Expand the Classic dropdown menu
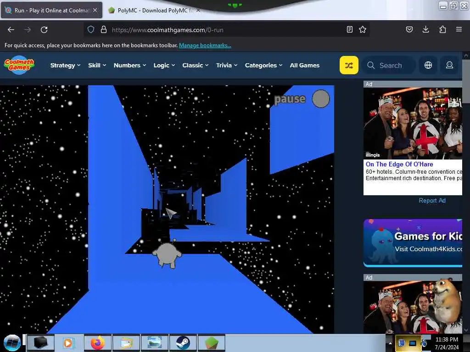The height and width of the screenshot is (352, 470). [196, 65]
